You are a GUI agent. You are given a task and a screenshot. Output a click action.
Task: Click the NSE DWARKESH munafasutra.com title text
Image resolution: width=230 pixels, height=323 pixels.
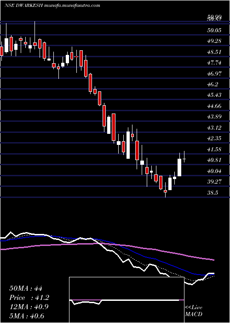[52, 6]
